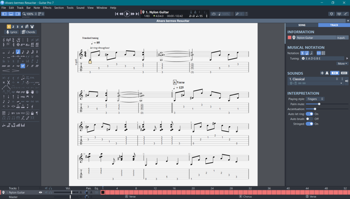Add a crescendo hairpin
The height and width of the screenshot is (199, 350).
coord(6,71)
